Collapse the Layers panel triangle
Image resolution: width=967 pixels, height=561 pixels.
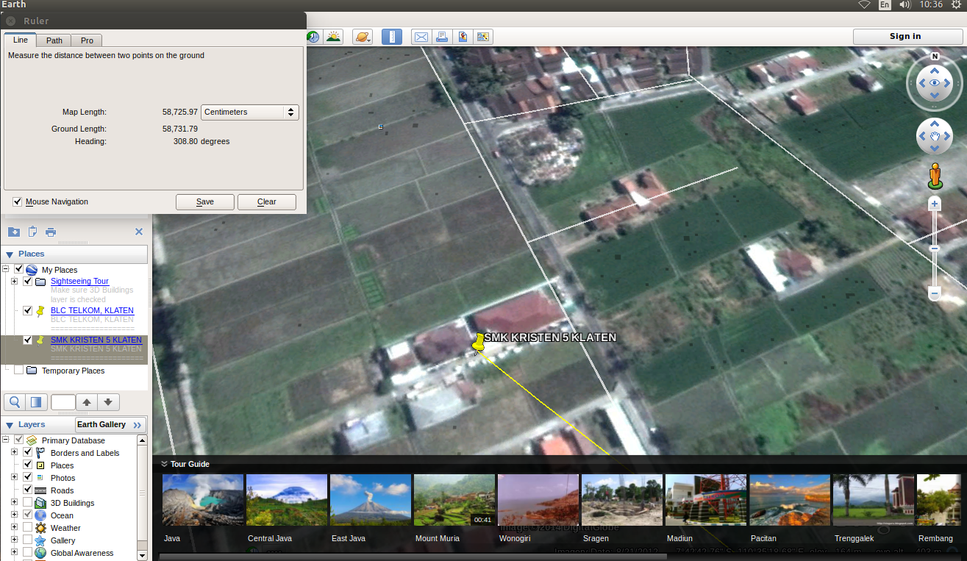(10, 425)
